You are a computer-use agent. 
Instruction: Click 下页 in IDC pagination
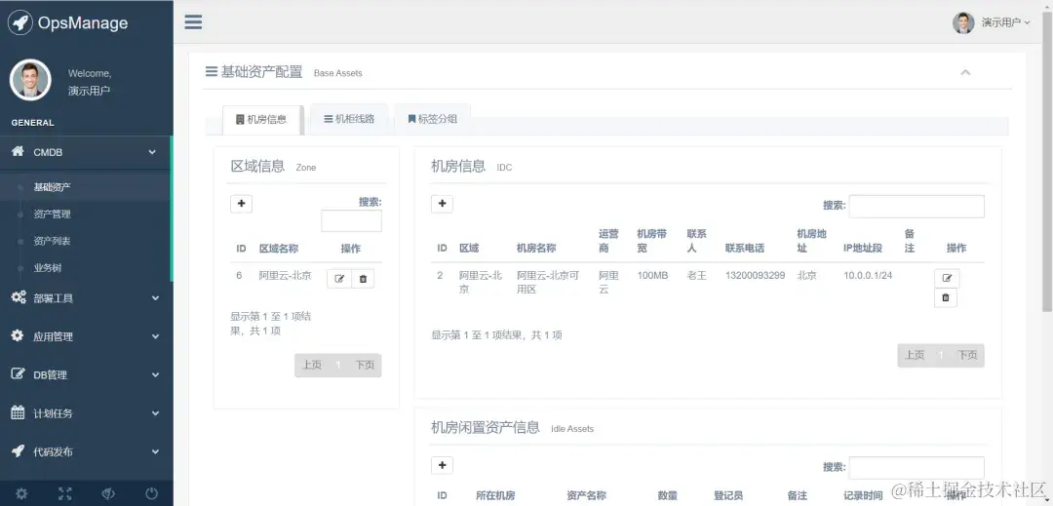pos(968,355)
